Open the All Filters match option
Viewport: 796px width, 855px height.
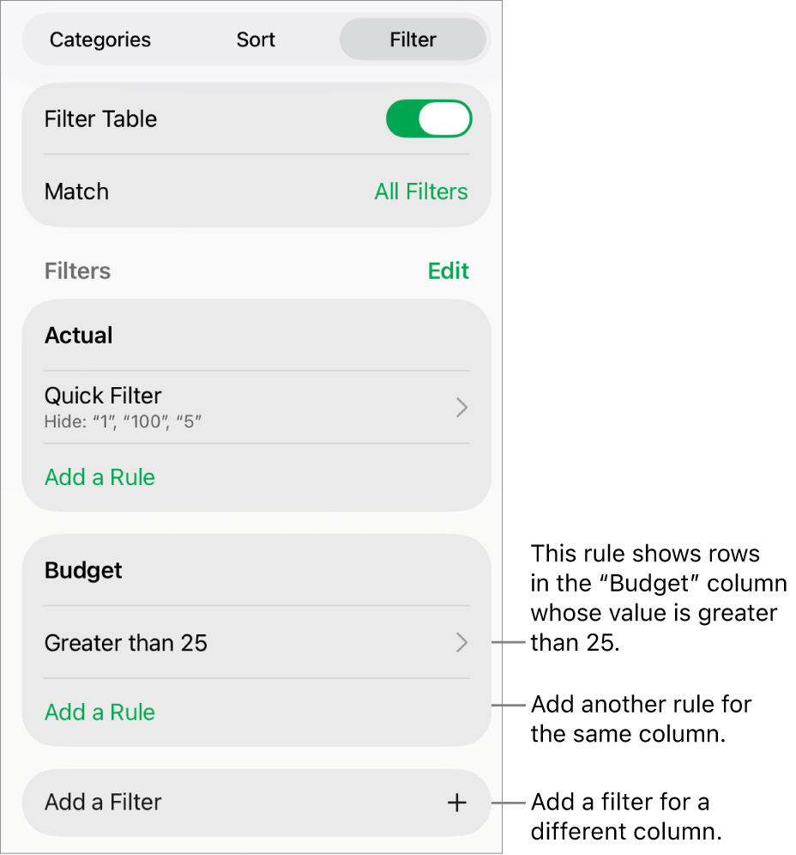421,191
